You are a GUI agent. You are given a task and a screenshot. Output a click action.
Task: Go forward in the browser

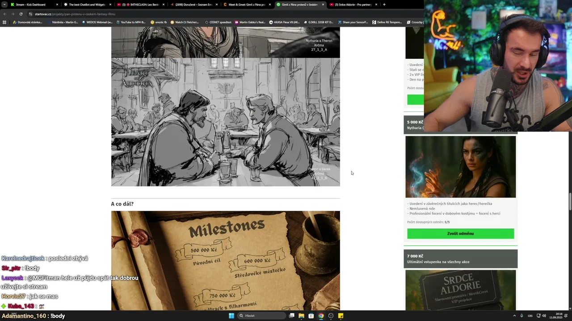tap(13, 14)
